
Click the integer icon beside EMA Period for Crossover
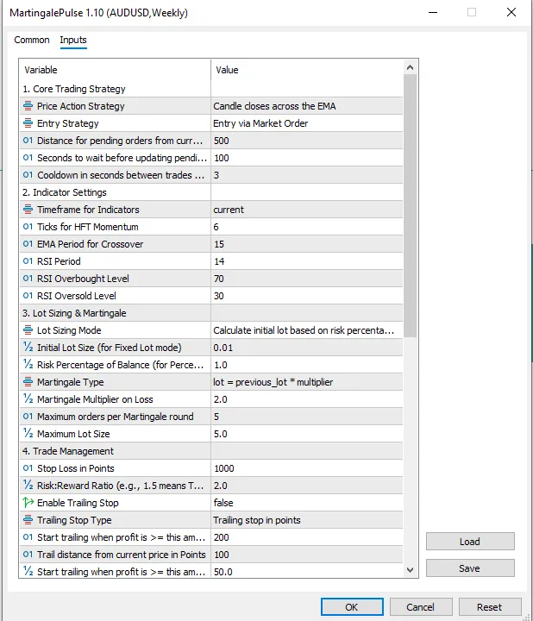28,243
